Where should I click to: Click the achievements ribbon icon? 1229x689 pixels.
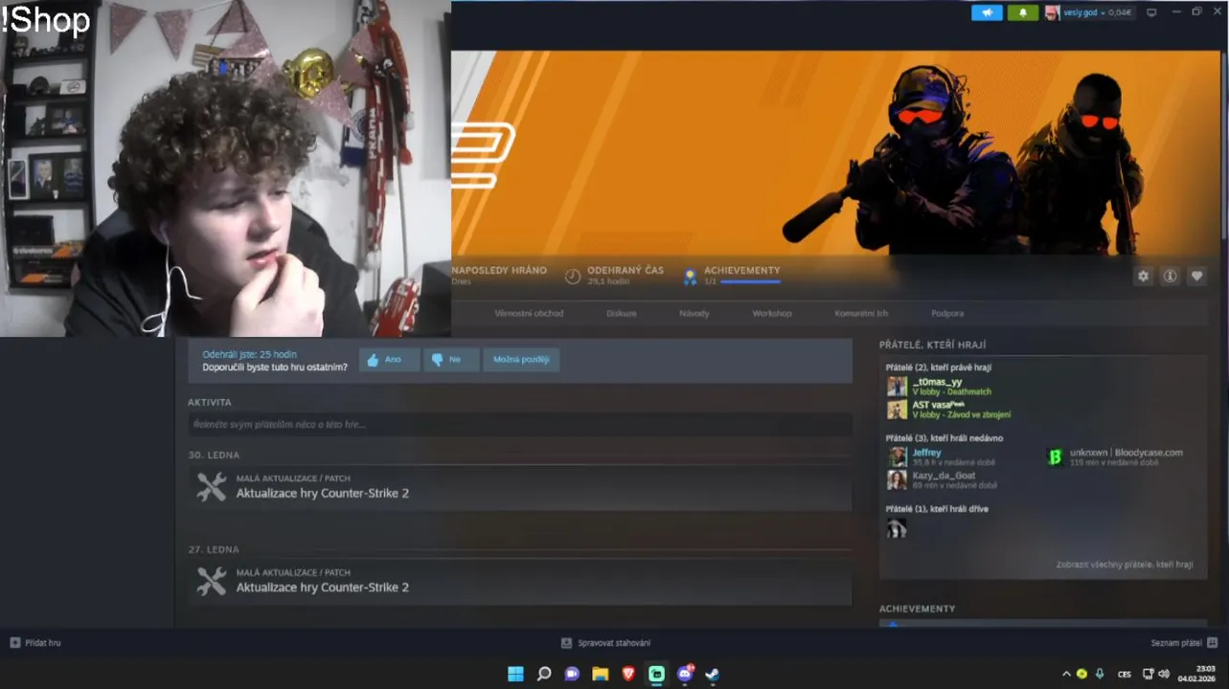pos(689,277)
